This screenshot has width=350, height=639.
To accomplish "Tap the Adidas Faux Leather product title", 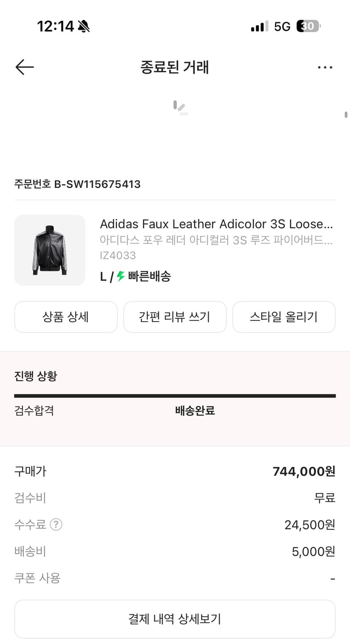I will click(x=216, y=224).
